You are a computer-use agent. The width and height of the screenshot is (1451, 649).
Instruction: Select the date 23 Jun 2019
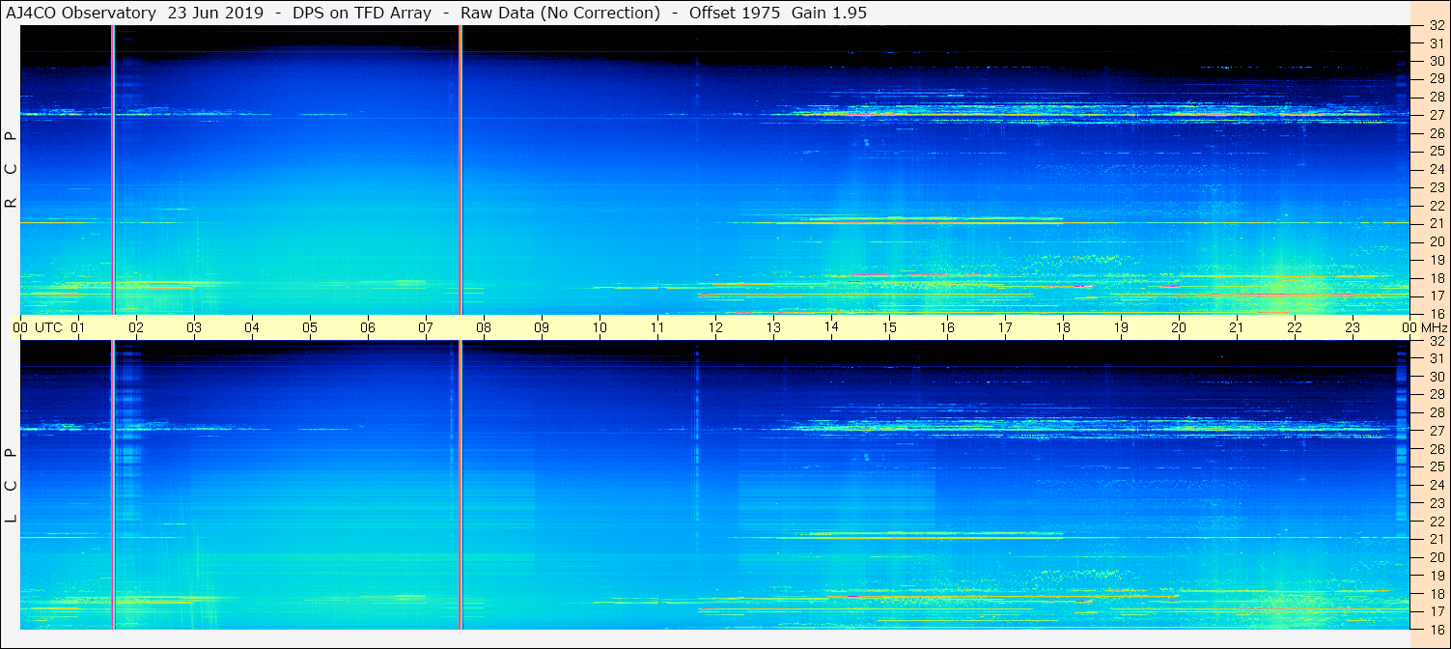tap(214, 13)
